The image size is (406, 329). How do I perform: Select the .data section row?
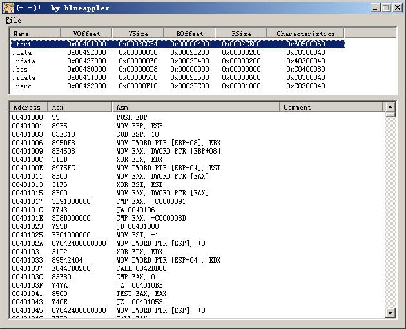(178, 52)
